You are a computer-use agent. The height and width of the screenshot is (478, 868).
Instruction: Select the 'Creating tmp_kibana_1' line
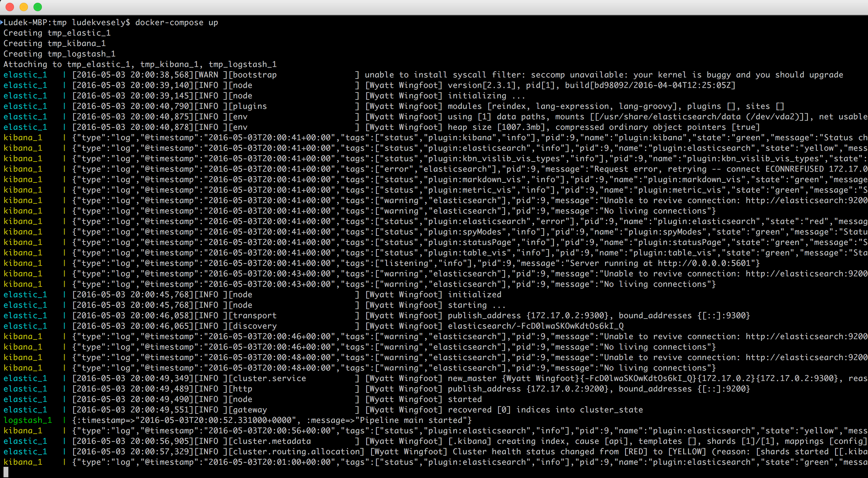(54, 44)
